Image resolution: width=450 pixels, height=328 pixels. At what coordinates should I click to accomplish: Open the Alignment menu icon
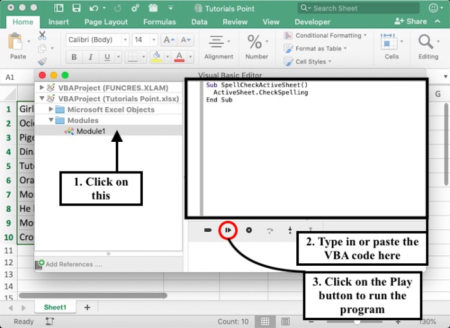pyautogui.click(x=217, y=42)
